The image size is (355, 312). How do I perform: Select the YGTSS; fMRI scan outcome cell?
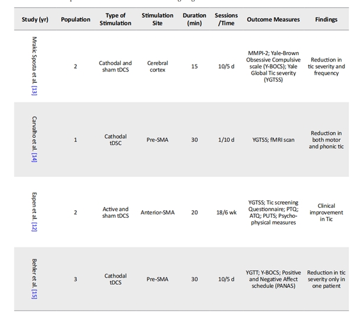click(x=273, y=140)
